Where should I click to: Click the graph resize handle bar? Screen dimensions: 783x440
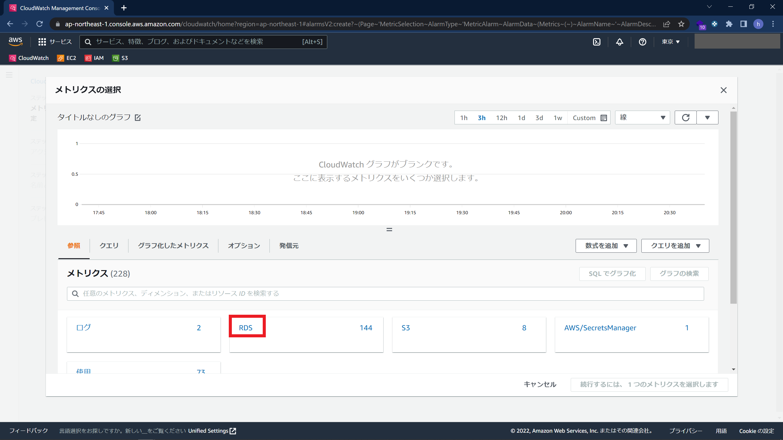[389, 229]
